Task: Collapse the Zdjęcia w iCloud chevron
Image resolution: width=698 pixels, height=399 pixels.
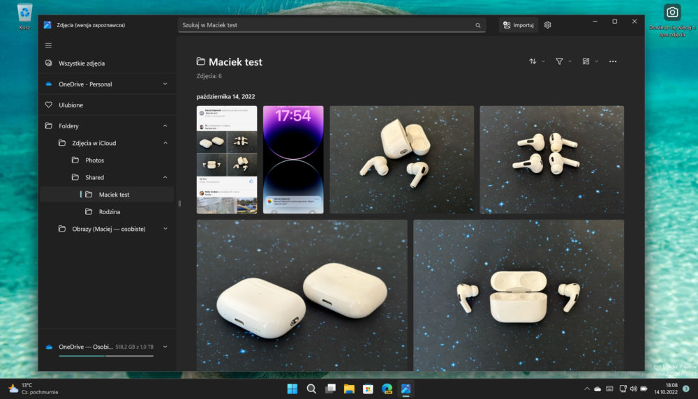Action: coord(165,143)
